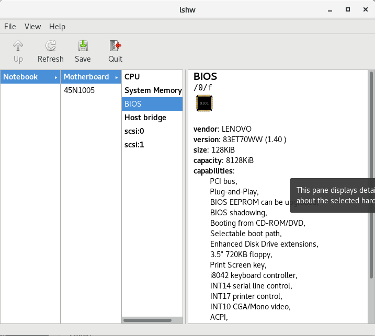375x336 pixels.
Task: Click INT14 serial line control text
Action: coord(251,286)
